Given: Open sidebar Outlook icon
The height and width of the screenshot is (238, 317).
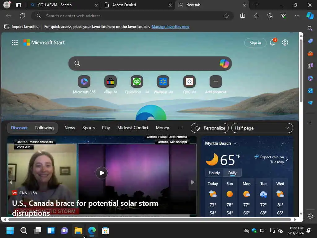Looking at the screenshot, I should pyautogui.click(x=310, y=90).
